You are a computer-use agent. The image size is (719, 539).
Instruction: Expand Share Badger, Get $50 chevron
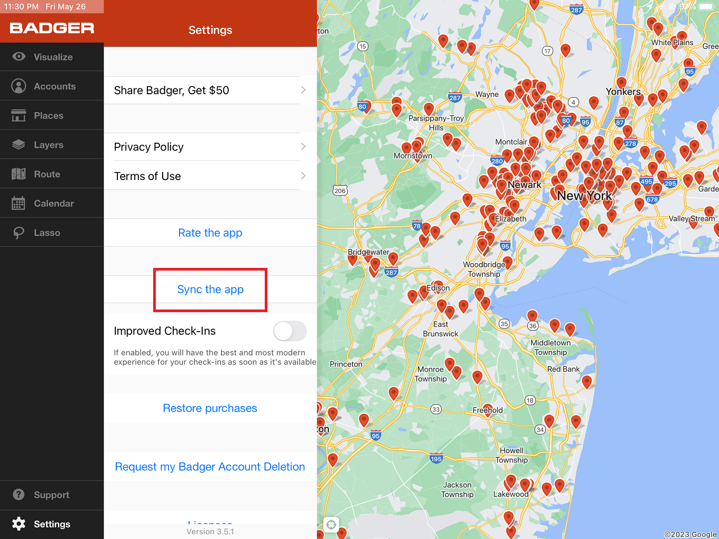coord(303,90)
